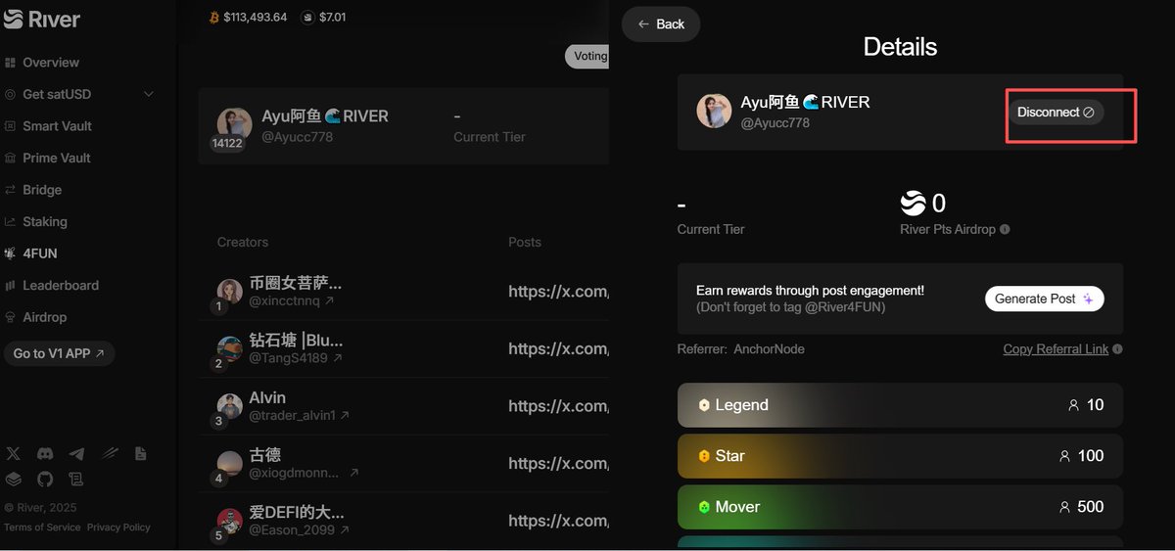Click the Posts column header
The image size is (1175, 551).
point(525,242)
